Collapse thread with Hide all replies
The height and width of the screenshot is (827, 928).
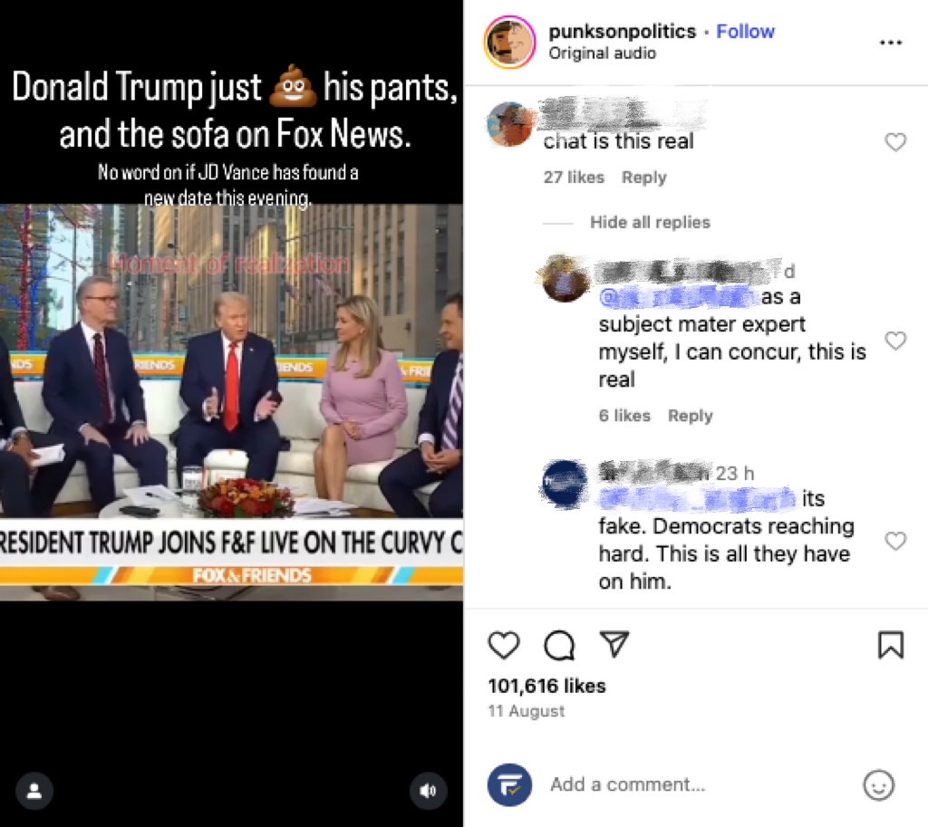650,223
